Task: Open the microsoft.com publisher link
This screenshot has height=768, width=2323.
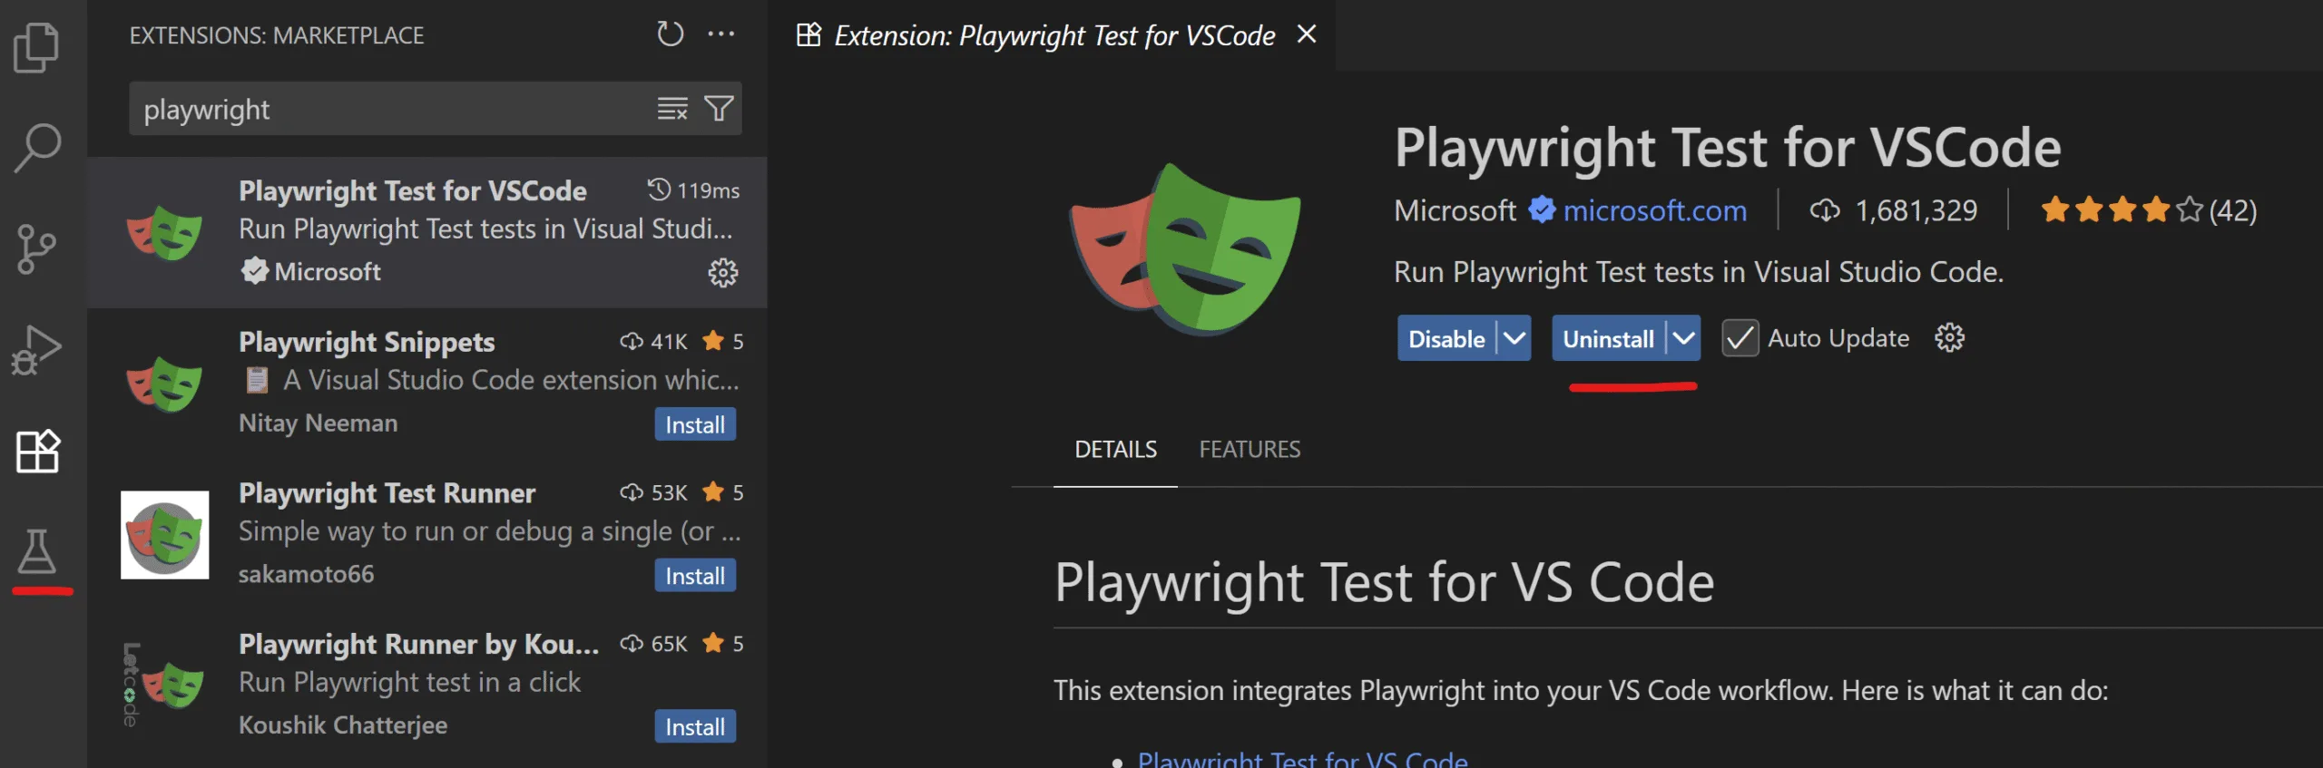Action: tap(1654, 210)
